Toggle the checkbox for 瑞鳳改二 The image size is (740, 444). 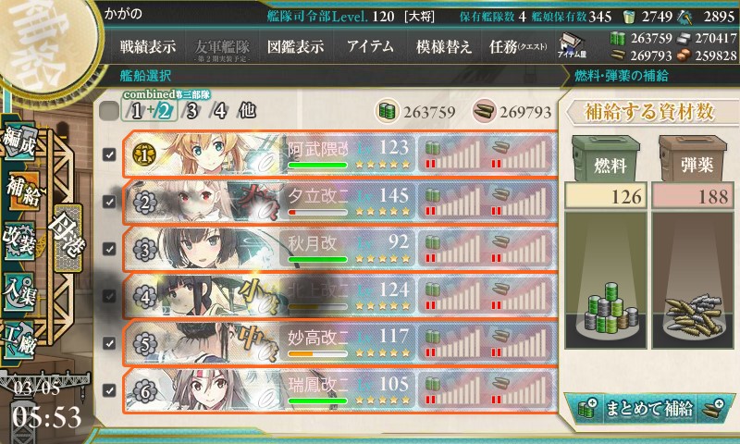point(109,390)
